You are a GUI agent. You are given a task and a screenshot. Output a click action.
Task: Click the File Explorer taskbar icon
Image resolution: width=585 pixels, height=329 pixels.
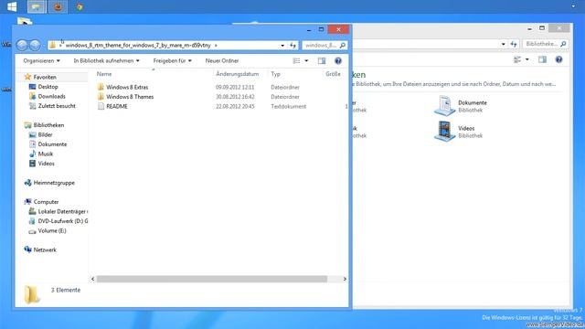pyautogui.click(x=37, y=6)
